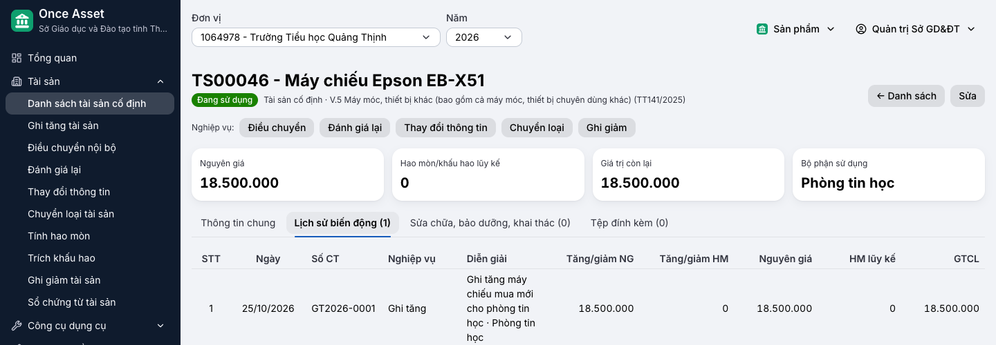The height and width of the screenshot is (345, 996).
Task: Switch to Sửa chữa, bảo dưỡng tab
Action: [x=490, y=223]
